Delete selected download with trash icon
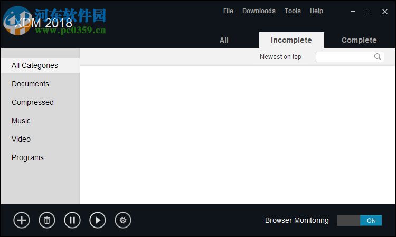Viewport: 396px width, 237px height. tap(47, 220)
